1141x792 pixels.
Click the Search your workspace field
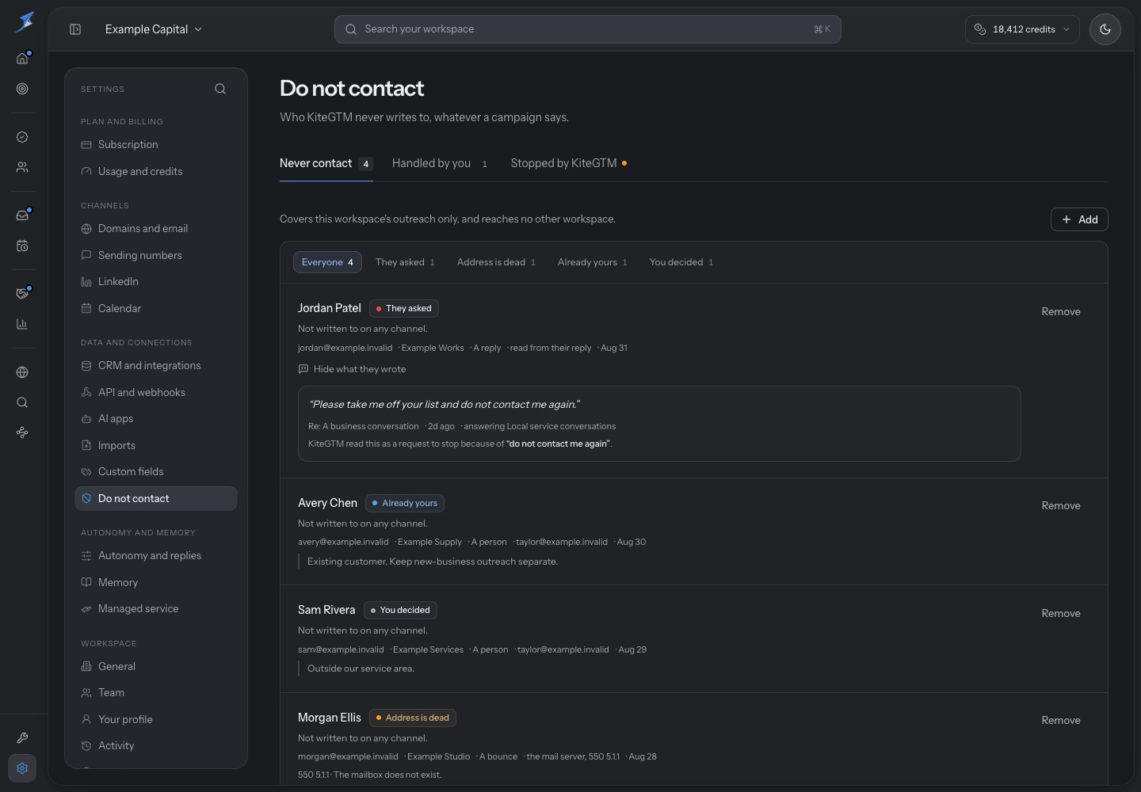[x=587, y=29]
